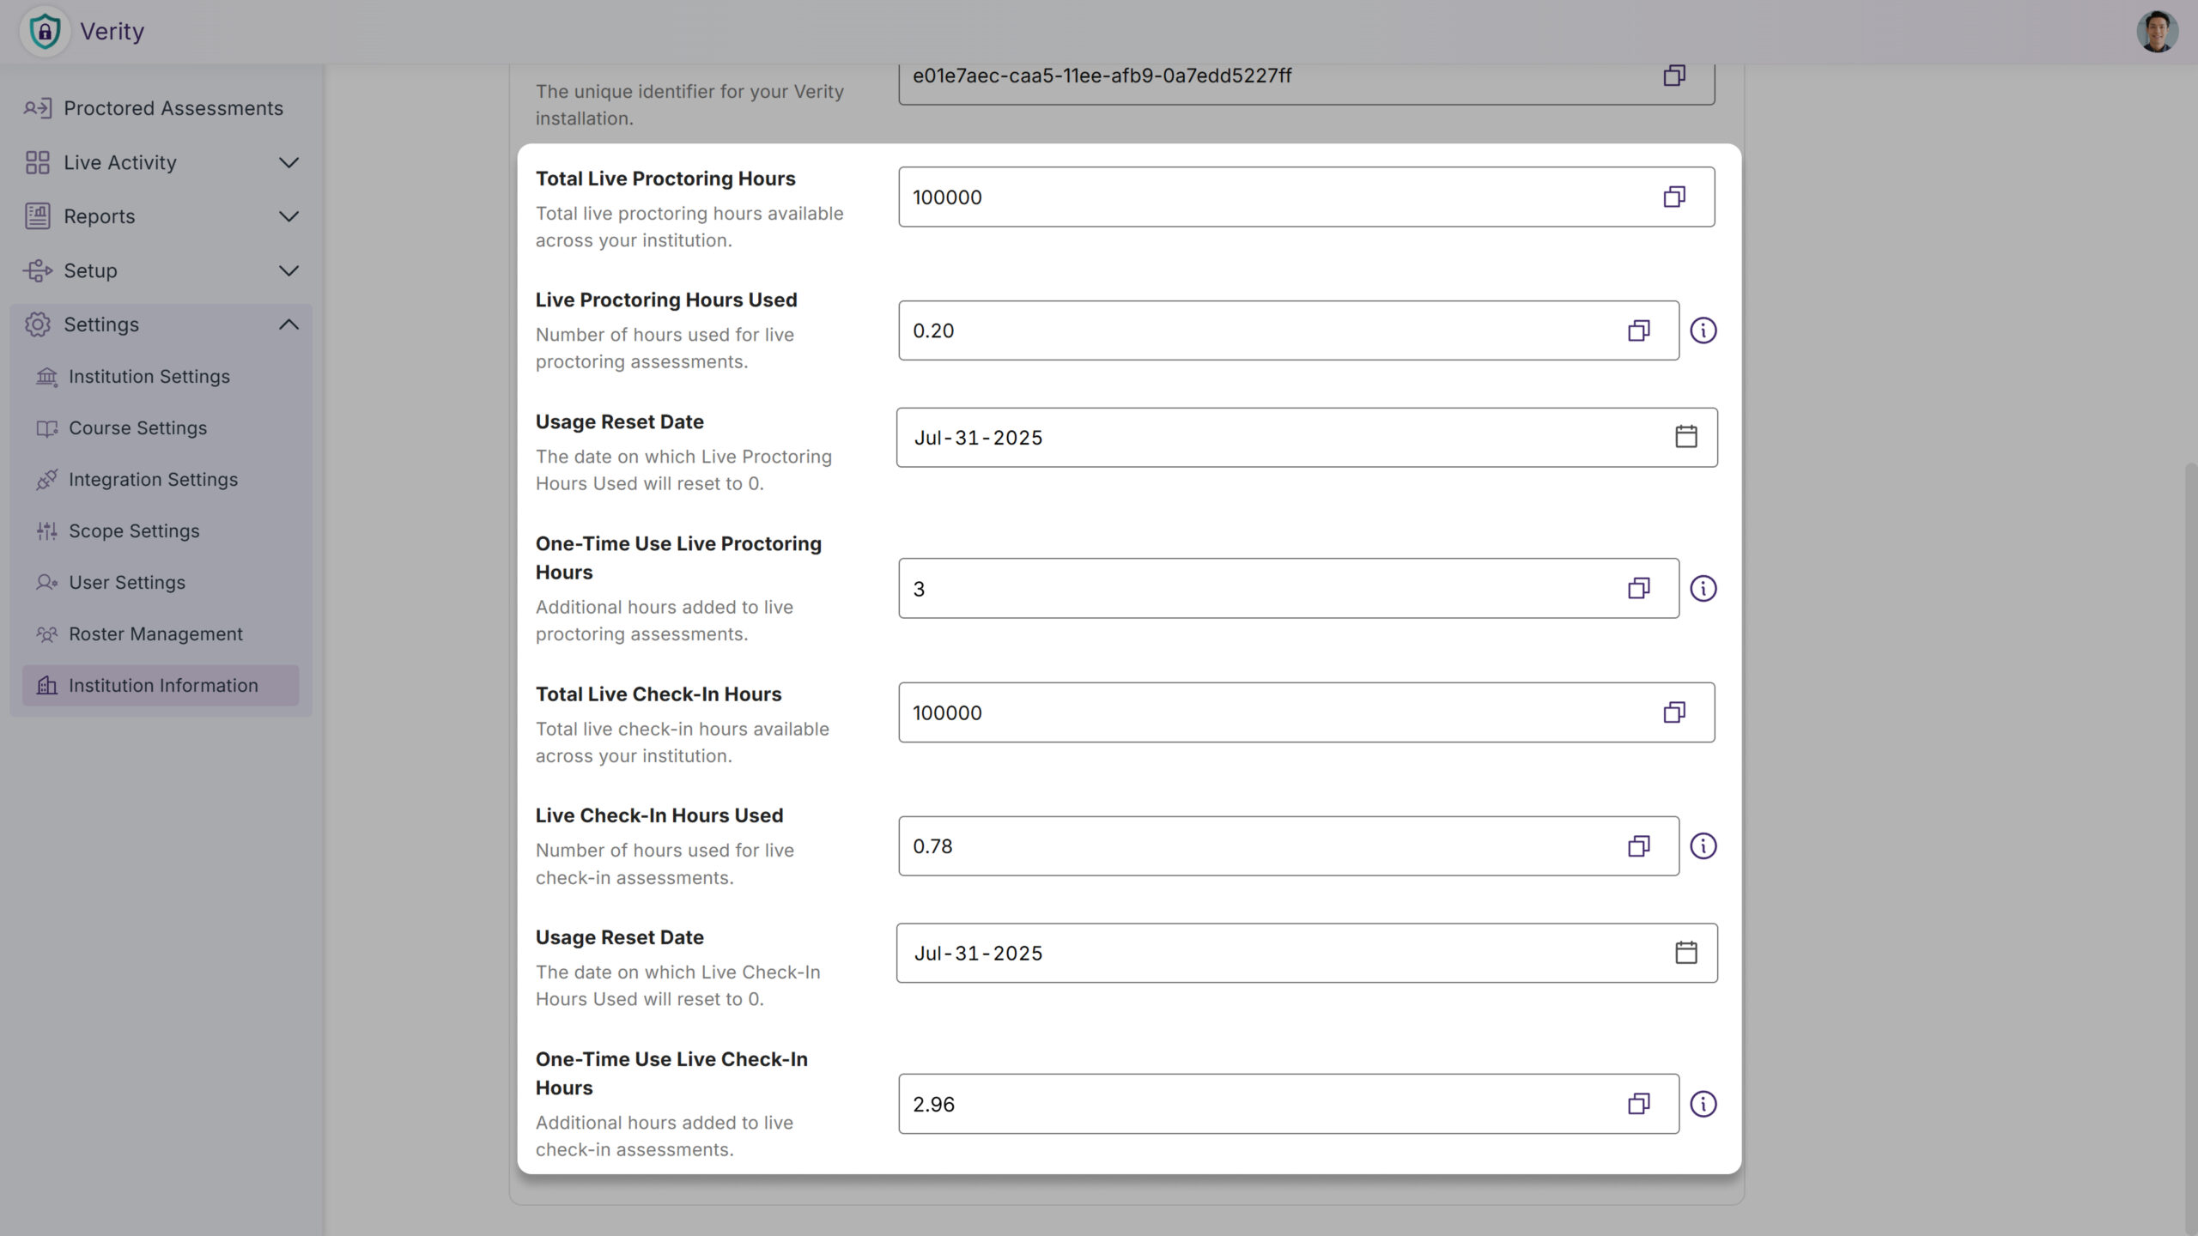The height and width of the screenshot is (1236, 2198).
Task: Open calendar for proctoring Usage Reset Date
Action: (x=1685, y=437)
